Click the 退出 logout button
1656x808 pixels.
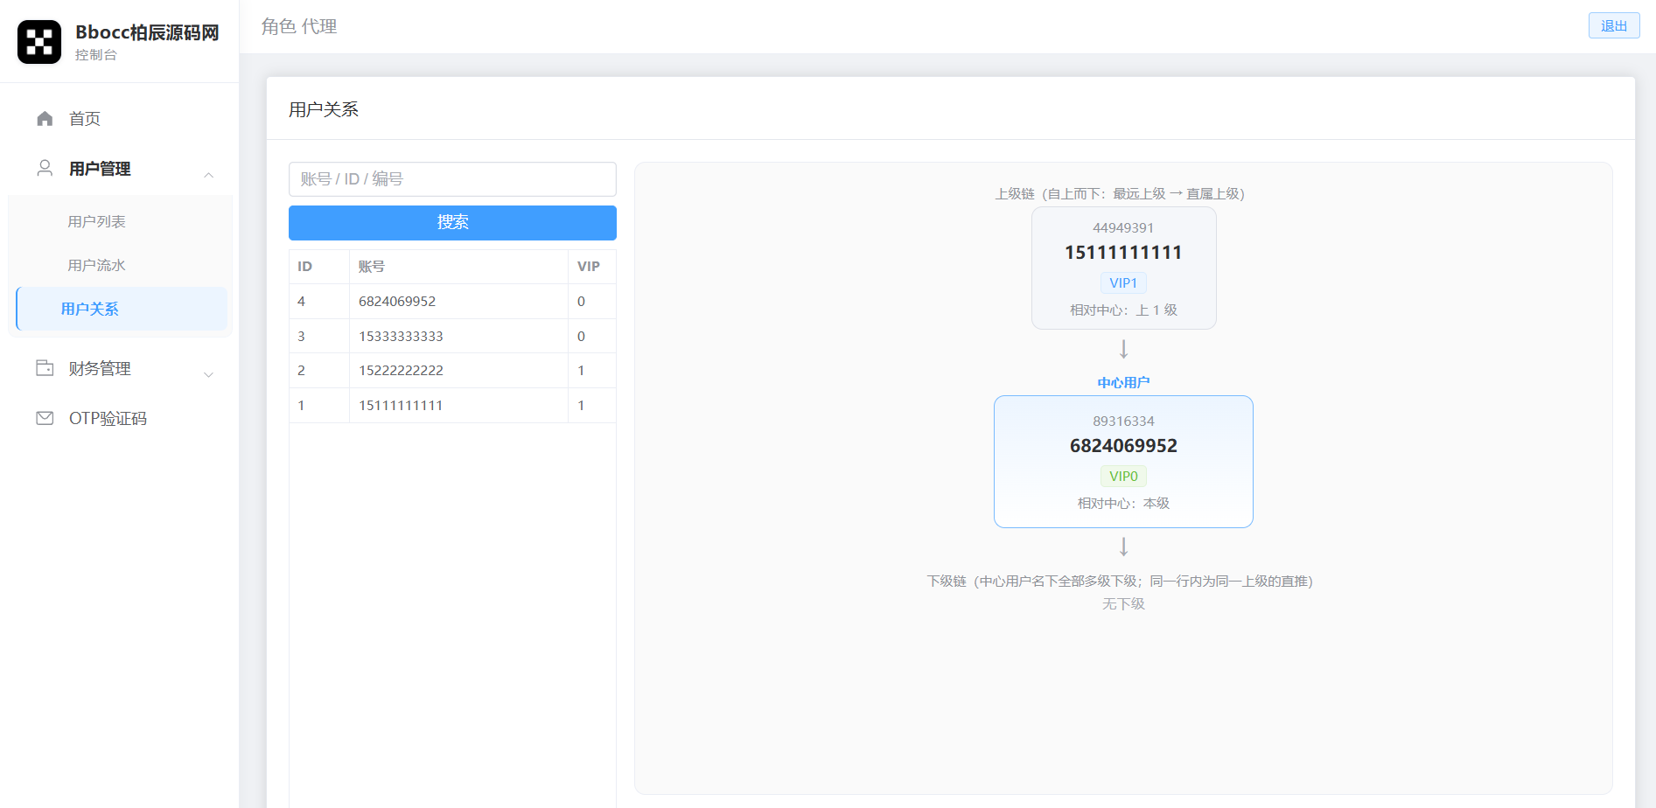click(x=1614, y=25)
